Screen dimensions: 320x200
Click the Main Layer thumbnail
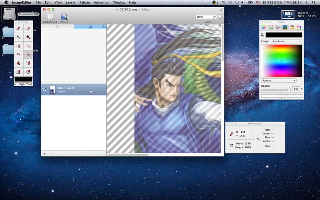(52, 90)
